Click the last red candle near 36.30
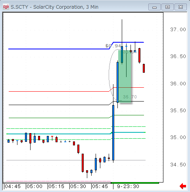The width and height of the screenshot is (190, 192). [144, 68]
